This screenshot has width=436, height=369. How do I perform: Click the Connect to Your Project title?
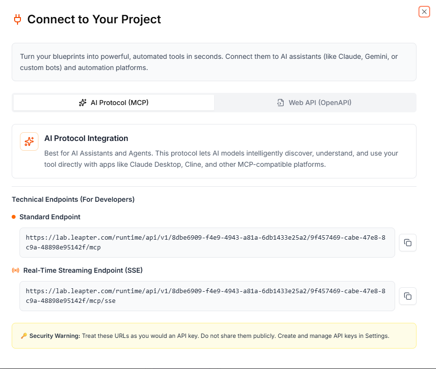94,19
